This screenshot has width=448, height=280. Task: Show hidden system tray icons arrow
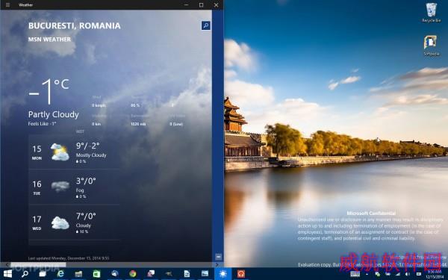[367, 274]
